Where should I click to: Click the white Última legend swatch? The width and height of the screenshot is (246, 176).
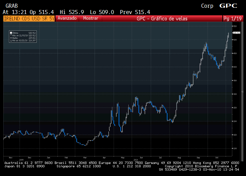pos(11,33)
